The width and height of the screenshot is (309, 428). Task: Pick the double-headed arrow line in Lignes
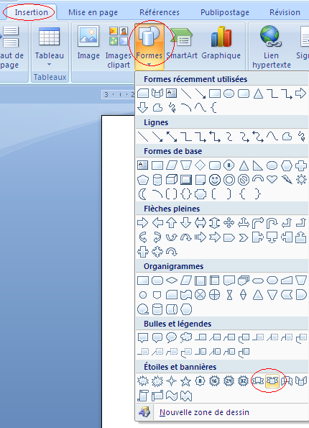[172, 136]
